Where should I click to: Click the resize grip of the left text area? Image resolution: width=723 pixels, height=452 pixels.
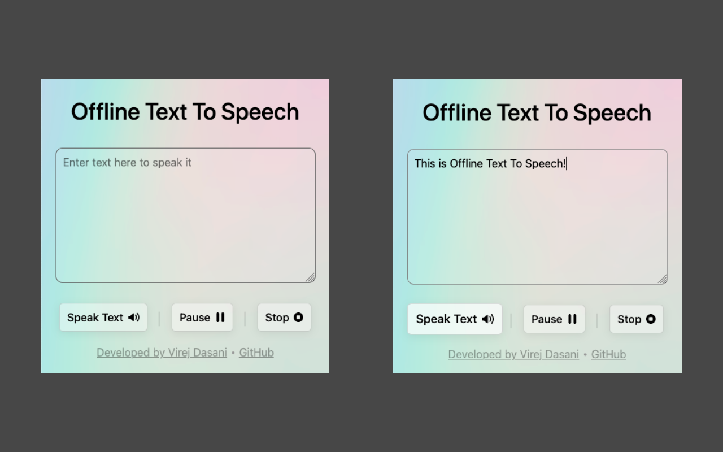coord(310,277)
